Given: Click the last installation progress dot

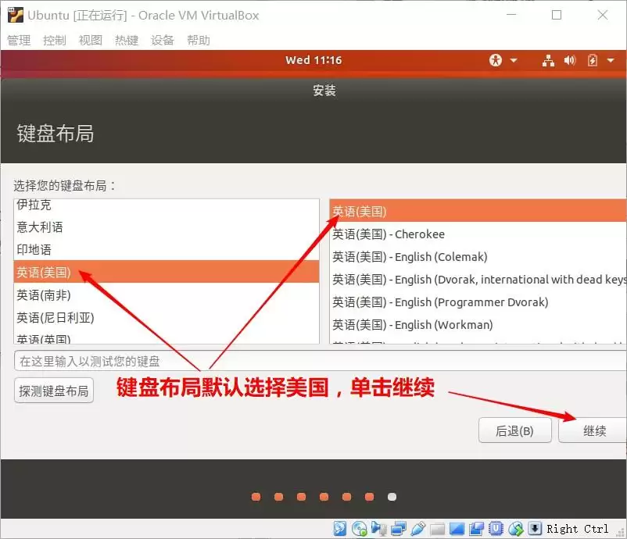Looking at the screenshot, I should pos(392,496).
